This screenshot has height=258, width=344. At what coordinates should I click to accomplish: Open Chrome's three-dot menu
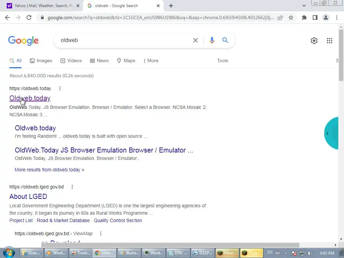[337, 17]
